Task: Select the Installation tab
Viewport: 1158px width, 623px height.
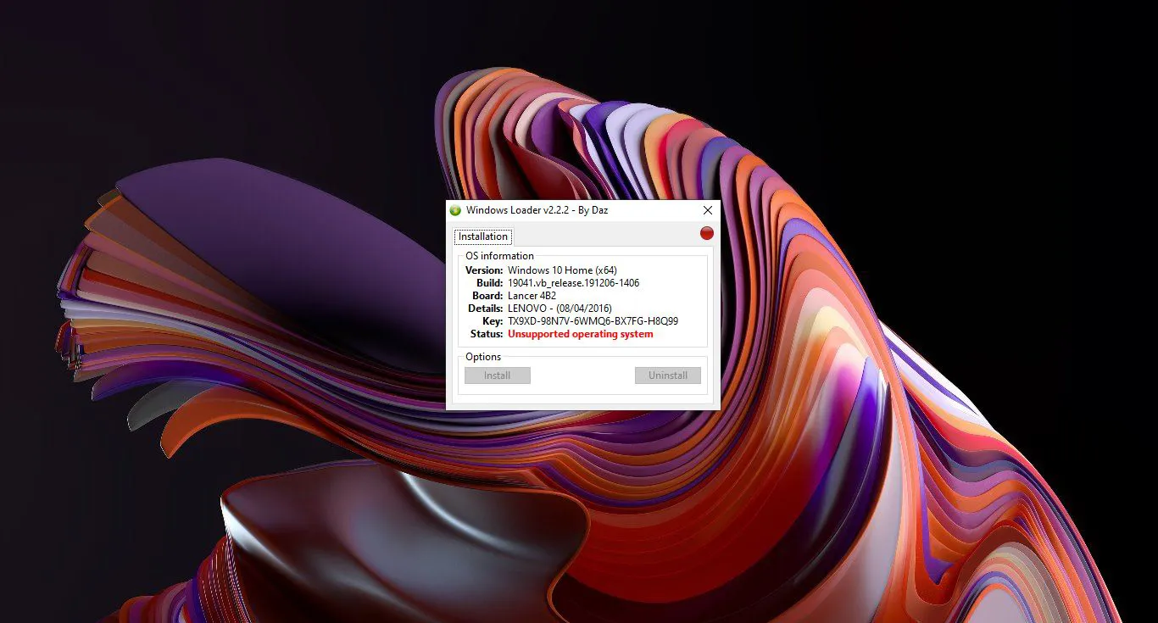Action: [483, 236]
